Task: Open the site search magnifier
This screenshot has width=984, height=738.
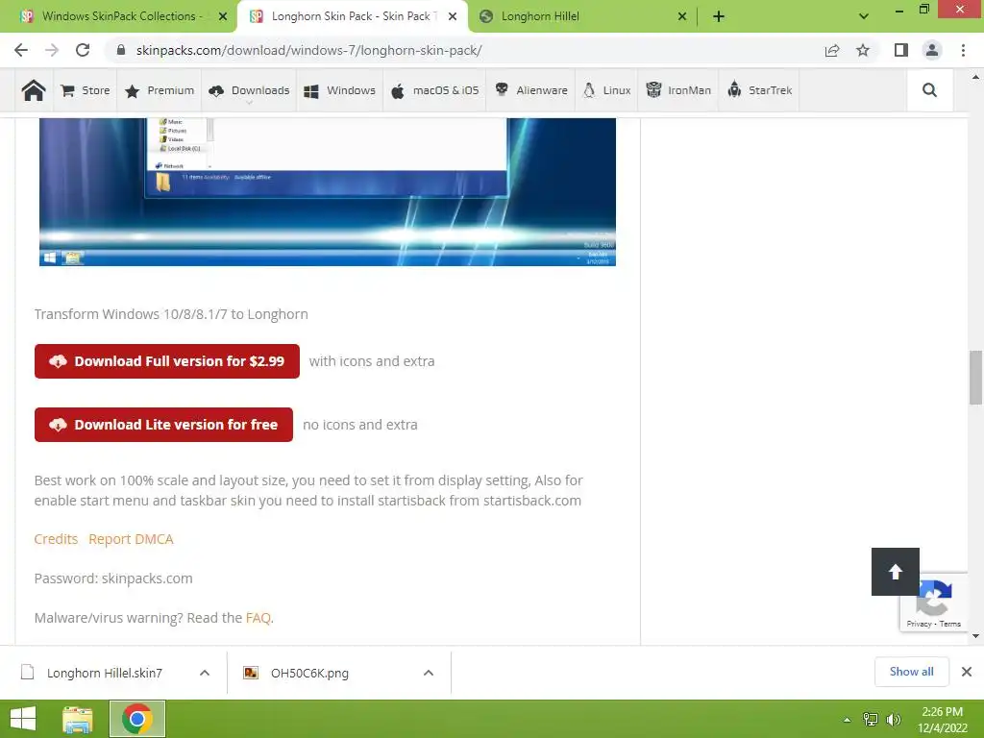Action: coord(929,90)
